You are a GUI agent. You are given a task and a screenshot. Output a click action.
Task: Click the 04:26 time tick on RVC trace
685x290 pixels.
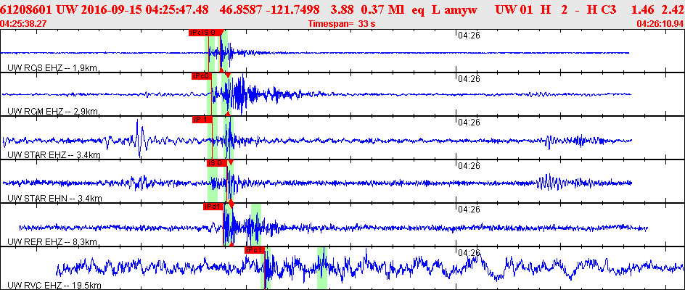click(x=469, y=252)
